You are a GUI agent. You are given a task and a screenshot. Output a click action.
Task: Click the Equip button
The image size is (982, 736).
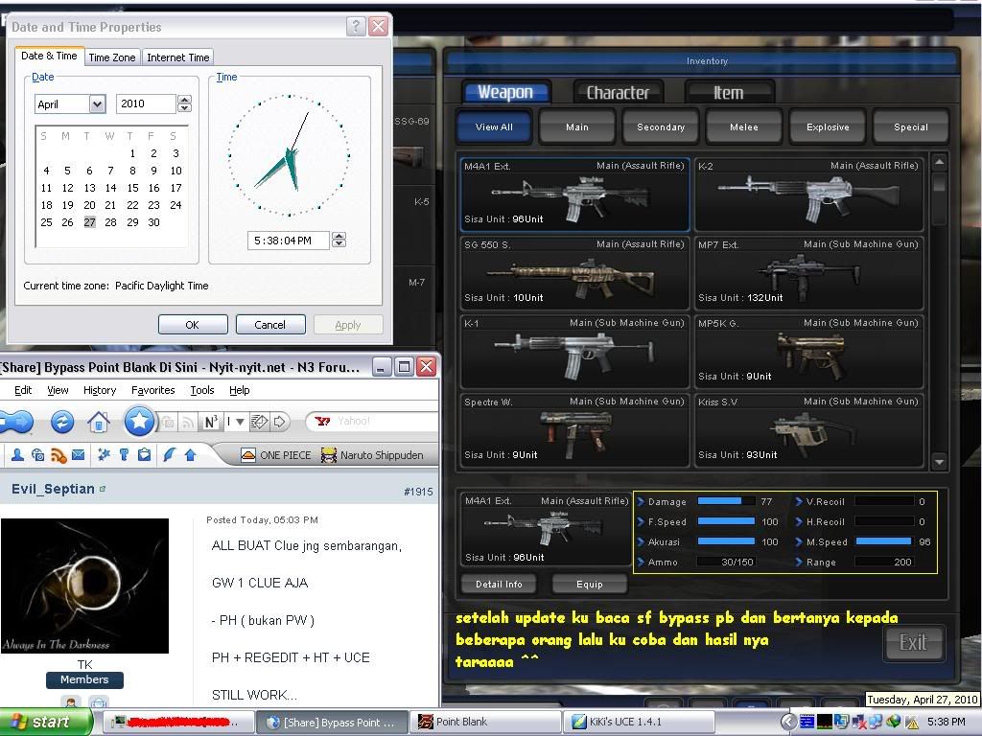(590, 584)
